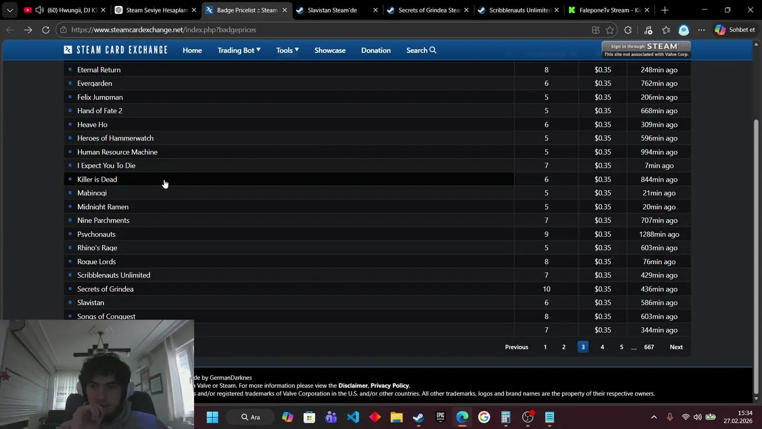Expand the Trading Bot dropdown menu

tap(239, 50)
